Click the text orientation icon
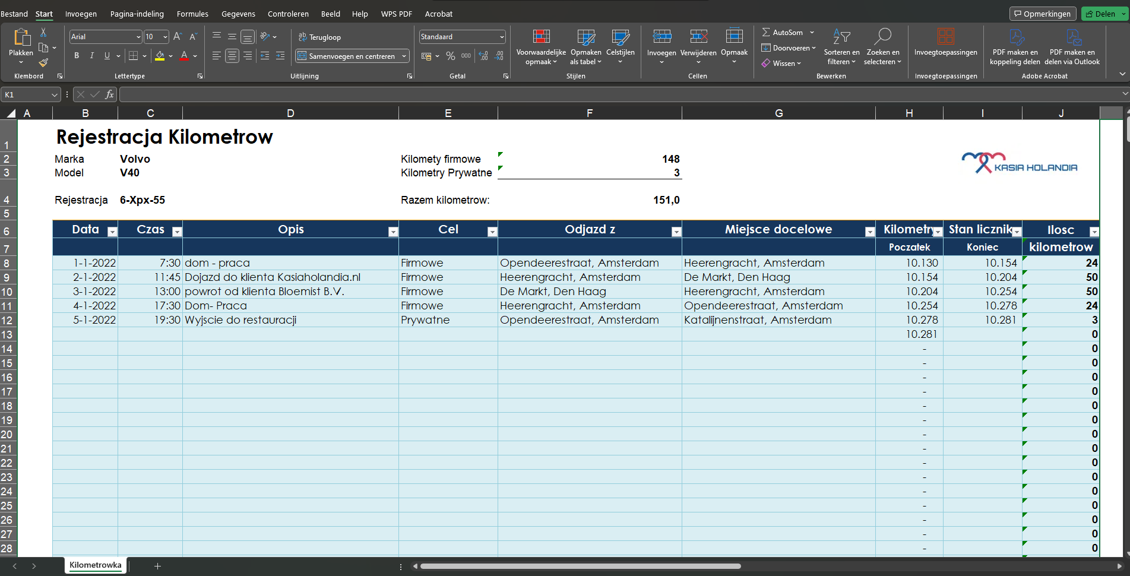The width and height of the screenshot is (1130, 576). point(265,37)
